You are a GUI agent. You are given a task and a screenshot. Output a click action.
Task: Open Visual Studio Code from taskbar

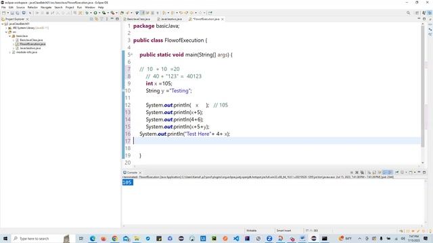236,238
